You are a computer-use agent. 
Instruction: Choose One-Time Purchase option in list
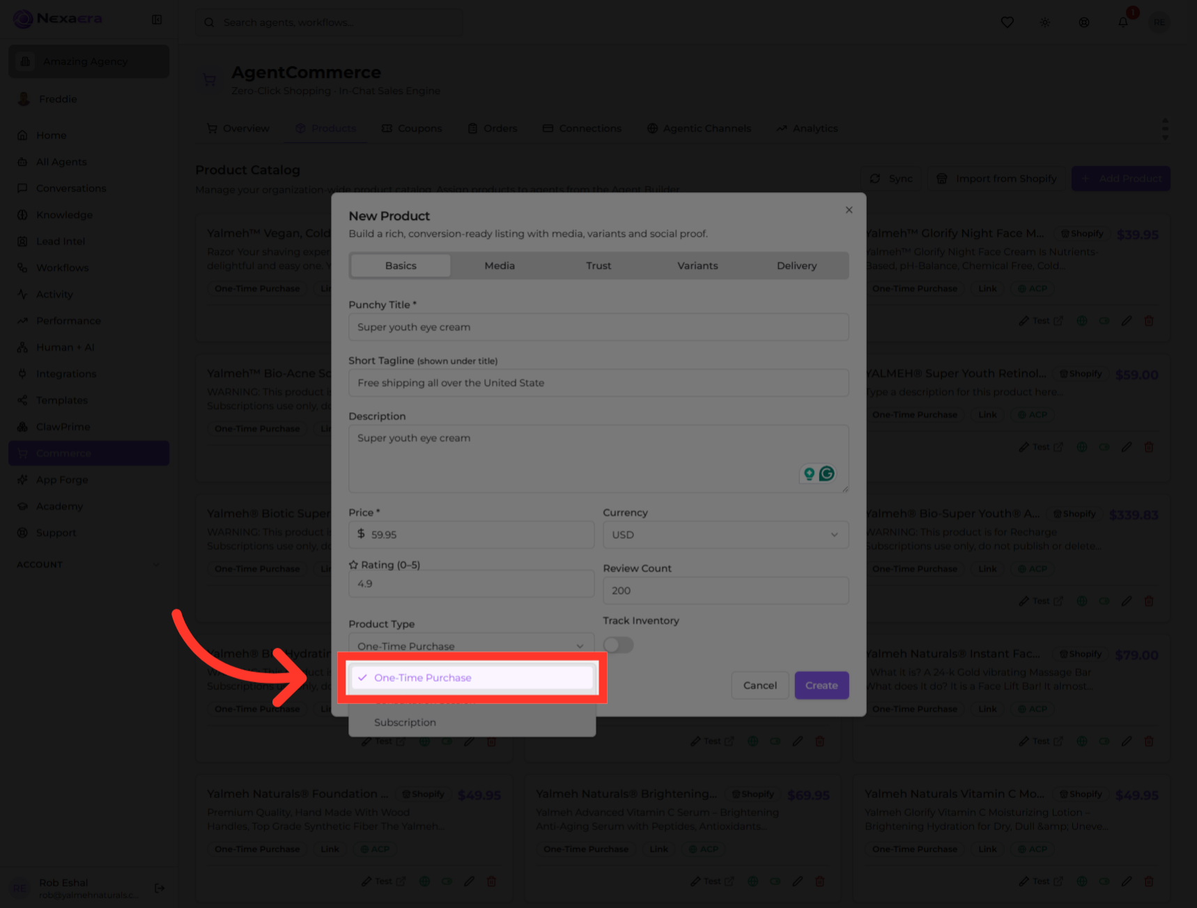point(472,678)
